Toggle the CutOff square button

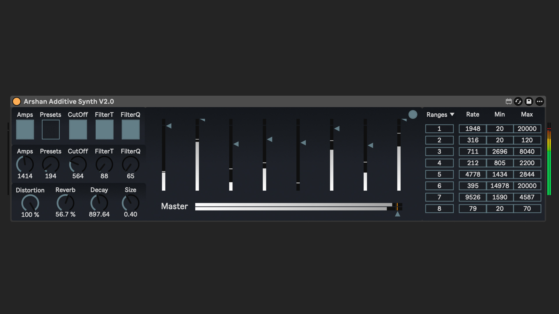78,130
